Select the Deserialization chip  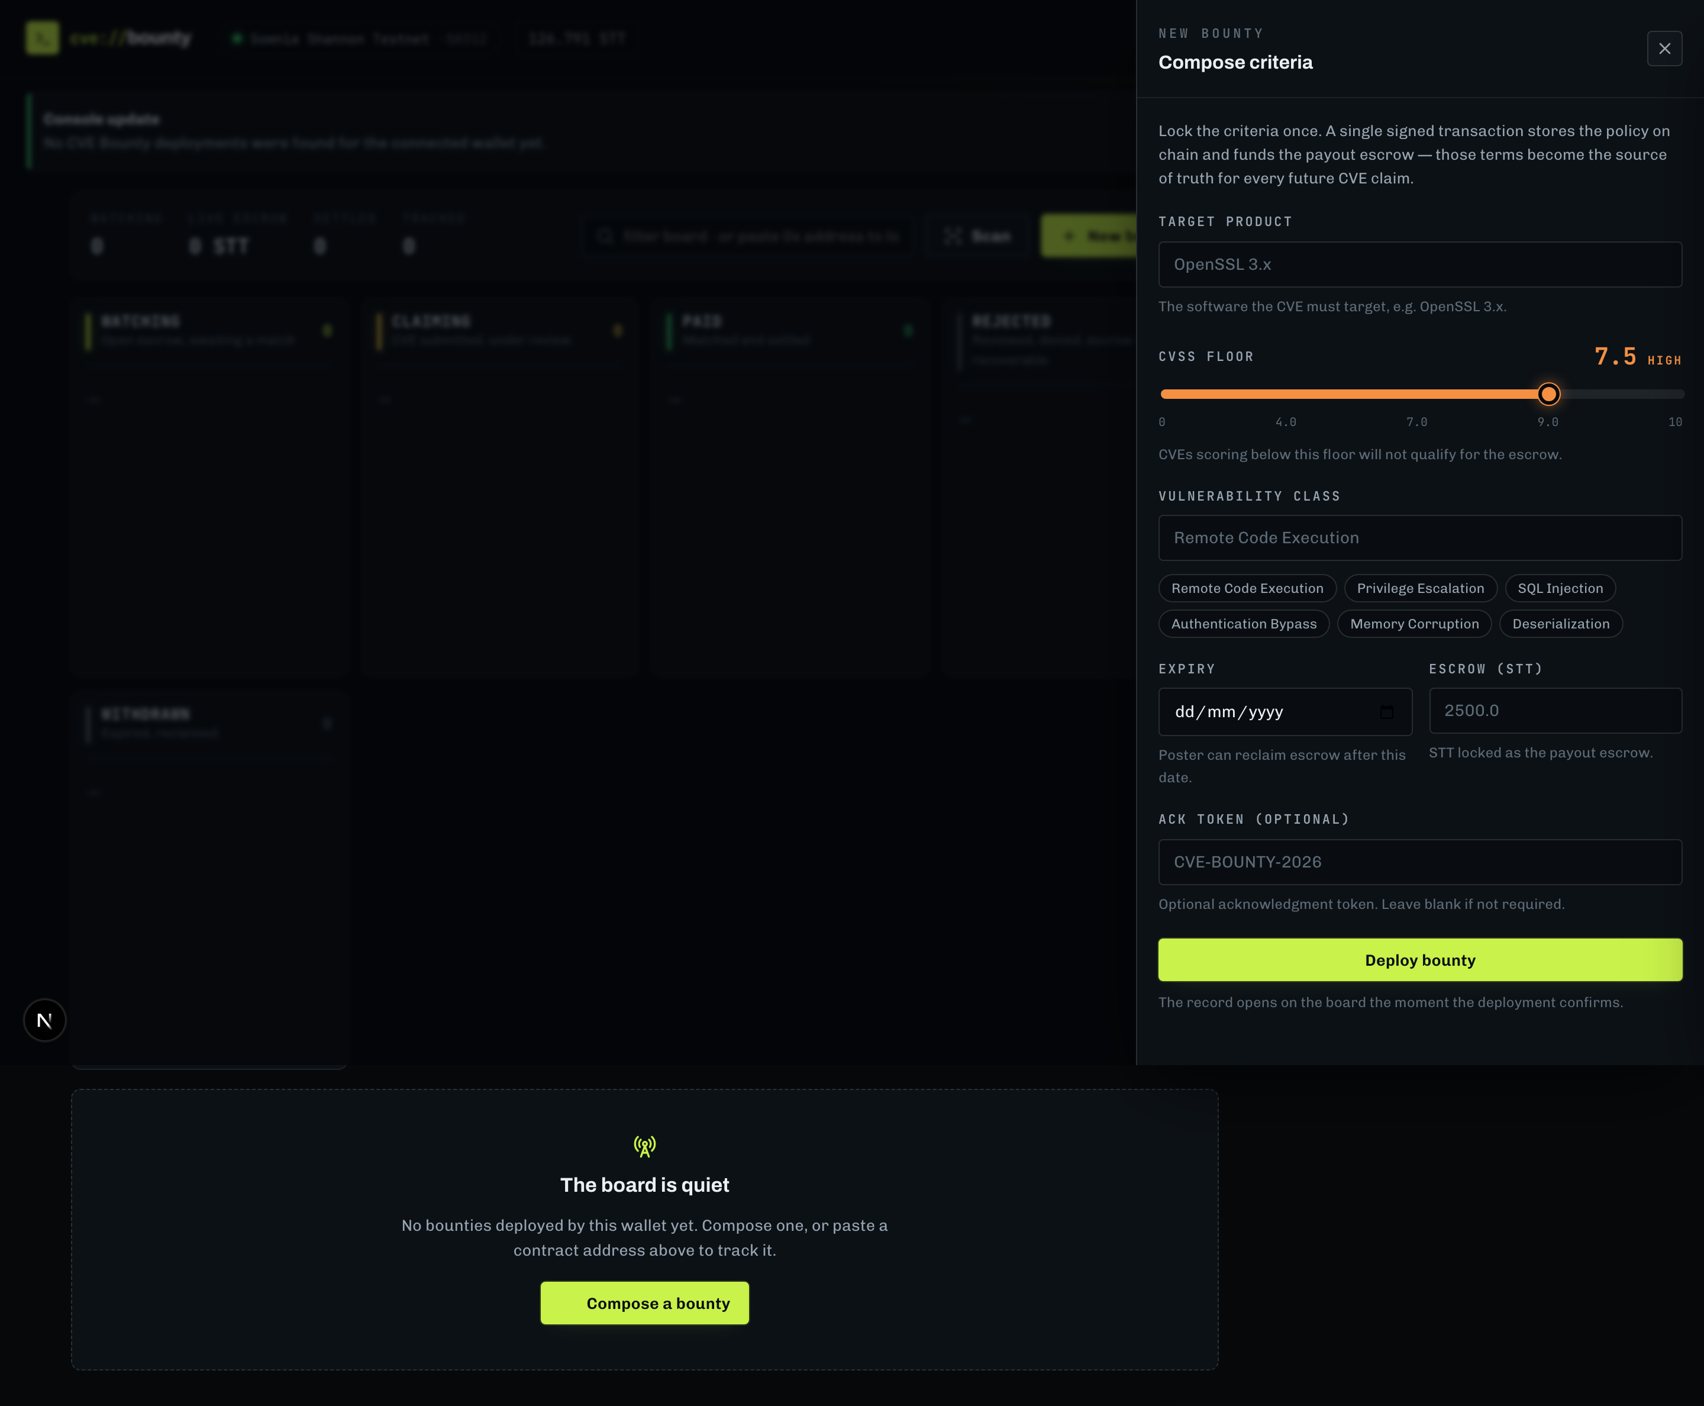point(1561,624)
